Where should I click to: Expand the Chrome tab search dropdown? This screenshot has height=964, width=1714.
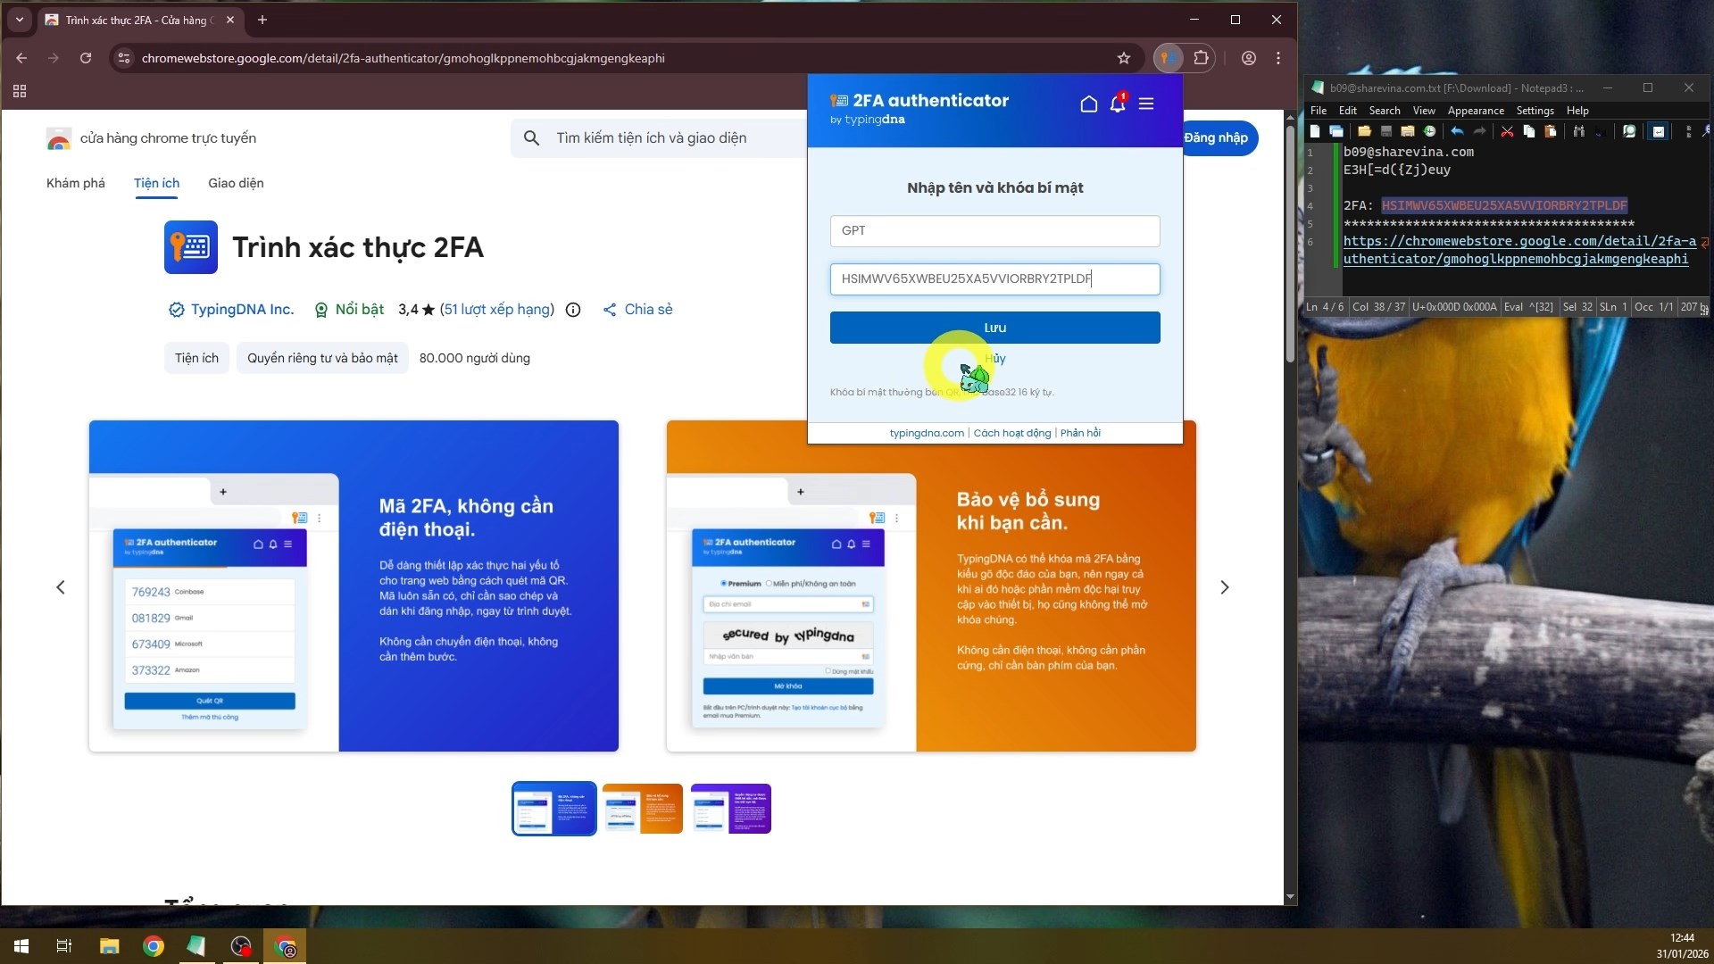(20, 20)
